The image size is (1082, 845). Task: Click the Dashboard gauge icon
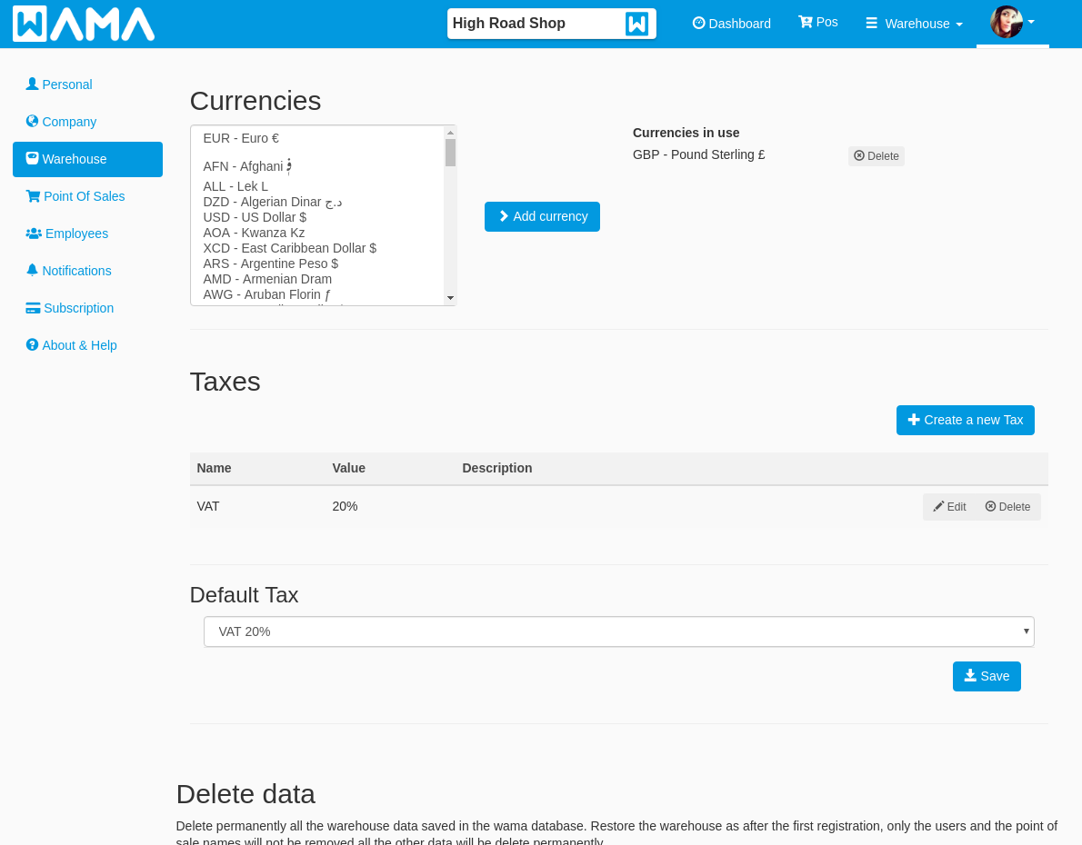point(698,23)
